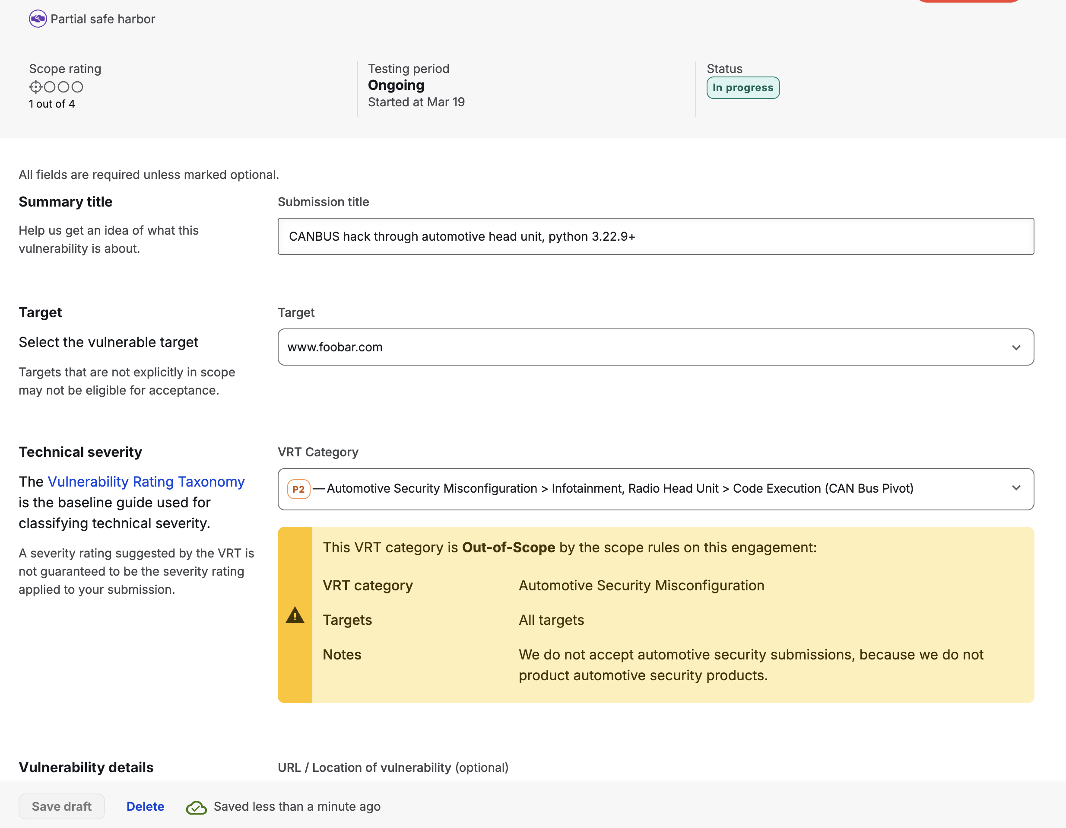Click 'Automotive Security Misconfiguration' value in warning box
Viewport: 1066px width, 828px height.
coord(641,586)
